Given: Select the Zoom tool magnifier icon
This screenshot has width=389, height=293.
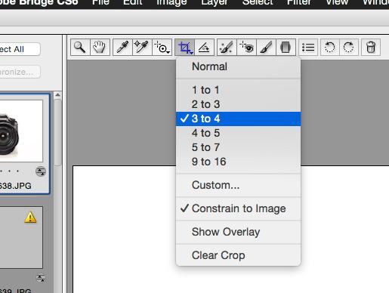Looking at the screenshot, I should 80,47.
